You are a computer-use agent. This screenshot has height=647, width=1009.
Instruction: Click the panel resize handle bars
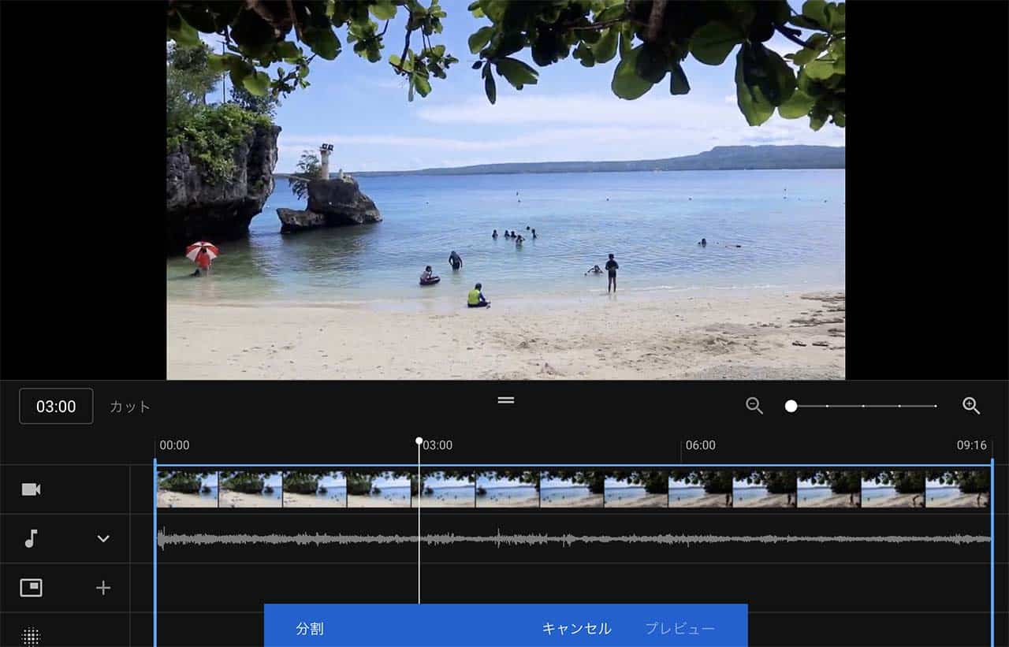point(506,400)
